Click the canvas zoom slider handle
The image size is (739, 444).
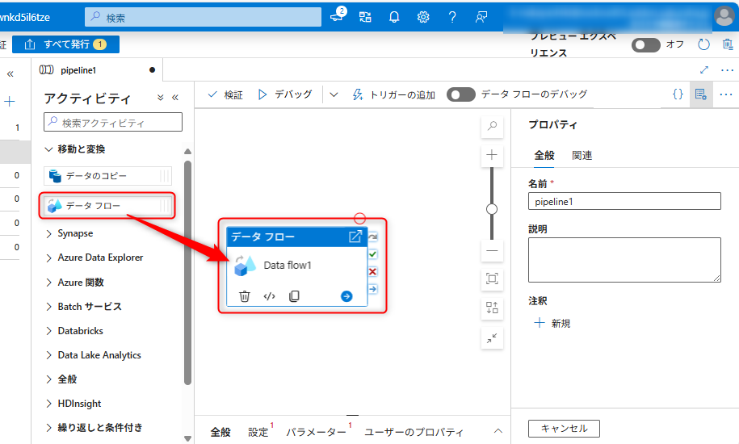492,209
